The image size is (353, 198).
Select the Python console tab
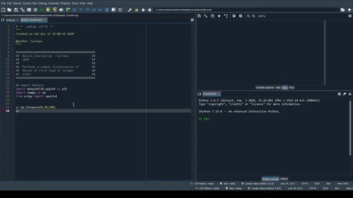coord(270,179)
